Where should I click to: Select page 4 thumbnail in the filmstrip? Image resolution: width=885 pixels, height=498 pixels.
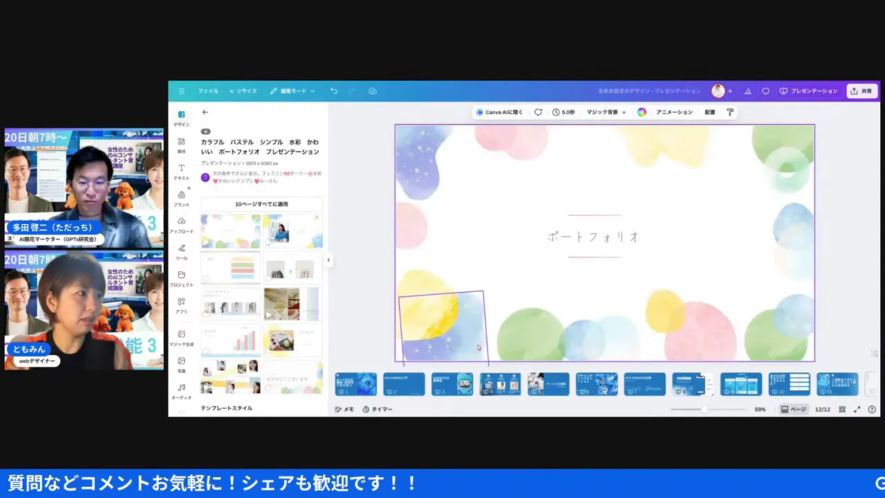point(500,384)
